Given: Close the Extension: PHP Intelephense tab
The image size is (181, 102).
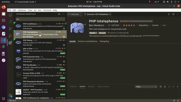Looking at the screenshot, I should click(x=110, y=14).
